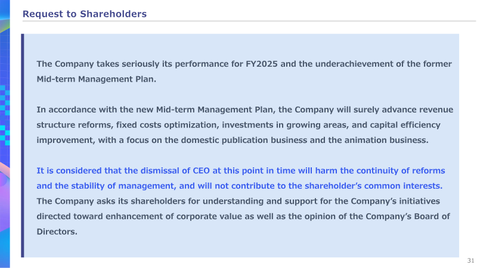Click the line starting 'structure reforms, fixed costs'
Image resolution: width=477 pixels, height=268 pixels.
238,125
